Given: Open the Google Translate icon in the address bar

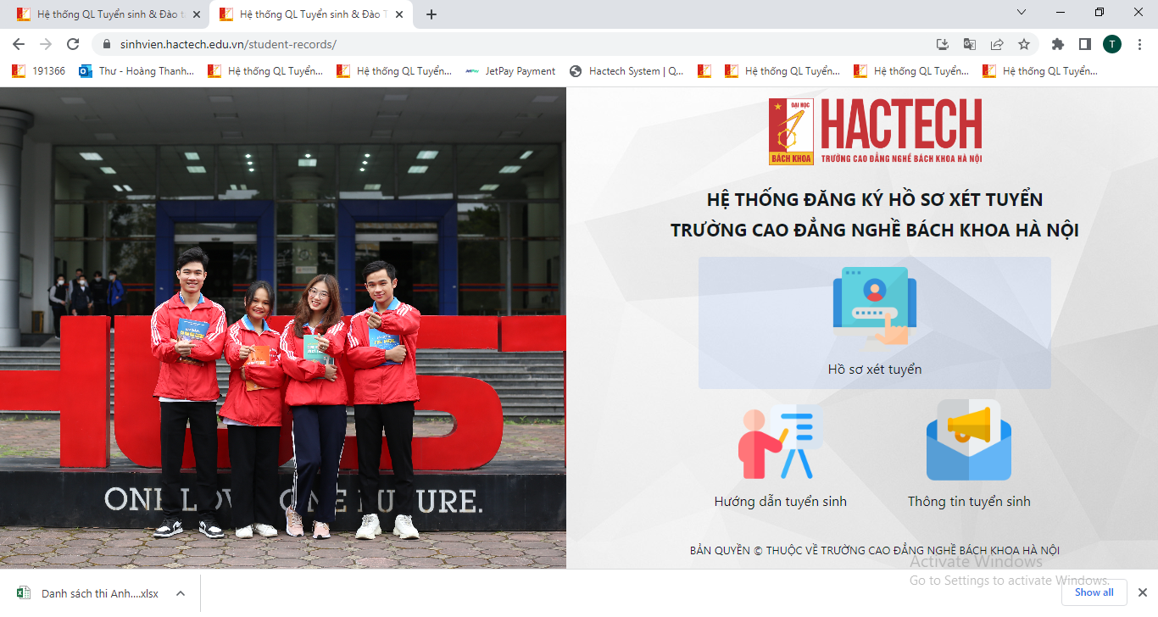Looking at the screenshot, I should point(969,44).
